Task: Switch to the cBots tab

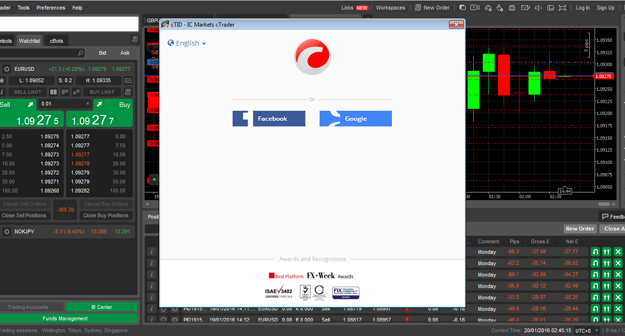Action: tap(57, 41)
